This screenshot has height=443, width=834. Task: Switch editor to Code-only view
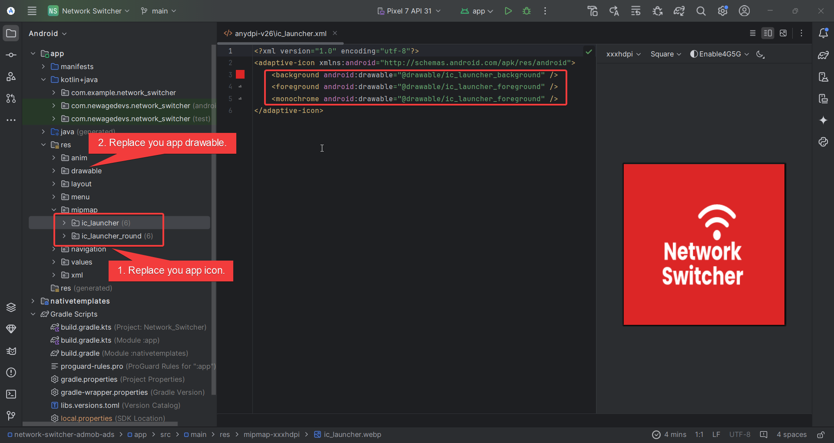click(x=753, y=33)
